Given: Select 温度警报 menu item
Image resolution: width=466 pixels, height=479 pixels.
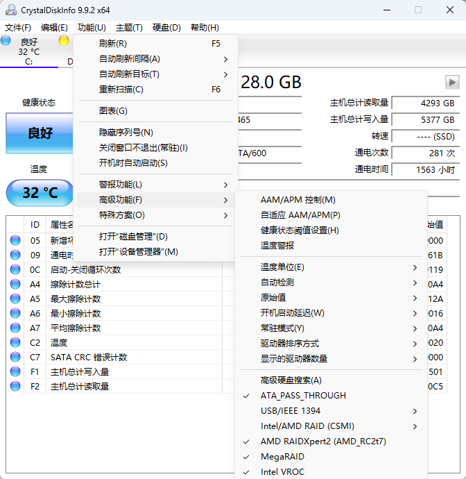Looking at the screenshot, I should [x=331, y=246].
